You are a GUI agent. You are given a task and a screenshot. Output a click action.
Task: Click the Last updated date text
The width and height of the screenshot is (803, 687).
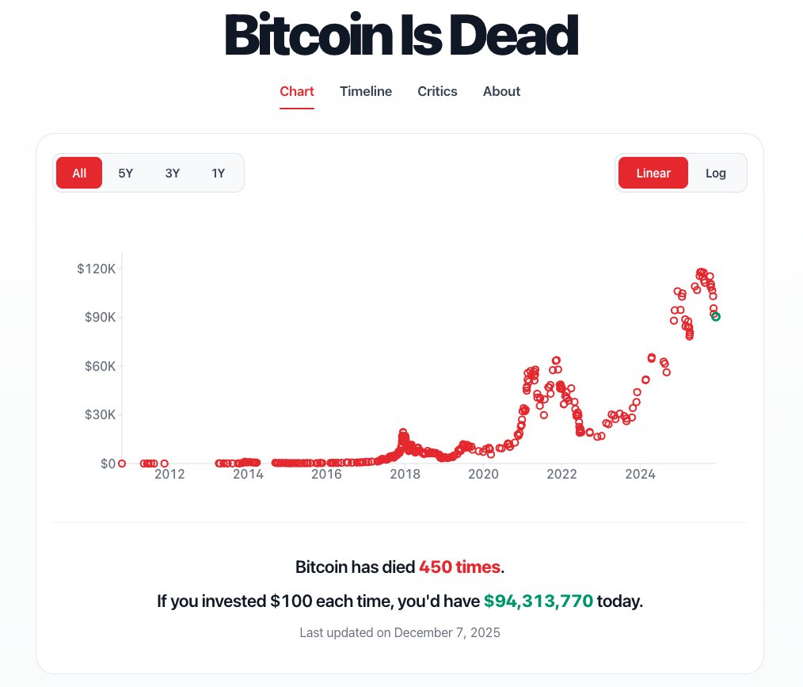pos(400,632)
